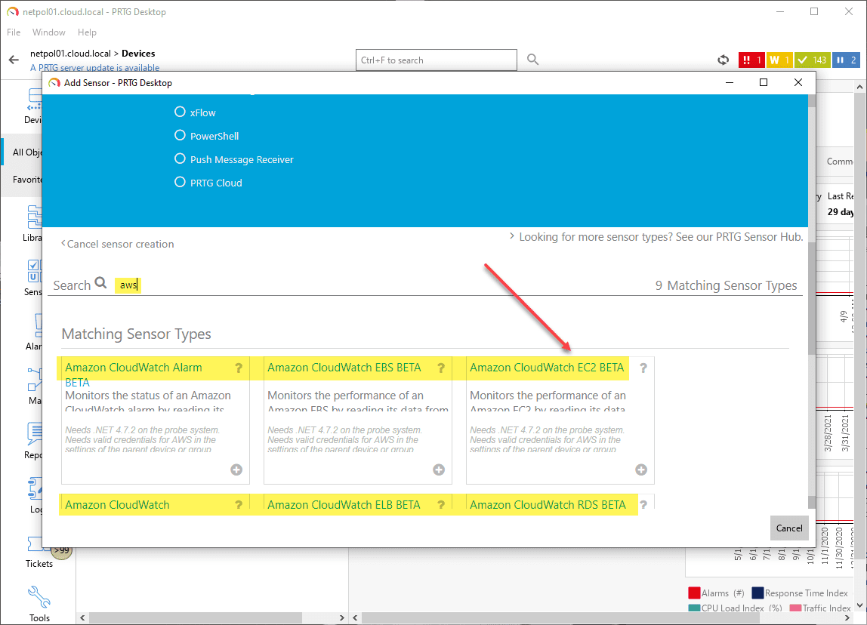Click the netpol01.cloud.local breadcrumb

pyautogui.click(x=70, y=54)
